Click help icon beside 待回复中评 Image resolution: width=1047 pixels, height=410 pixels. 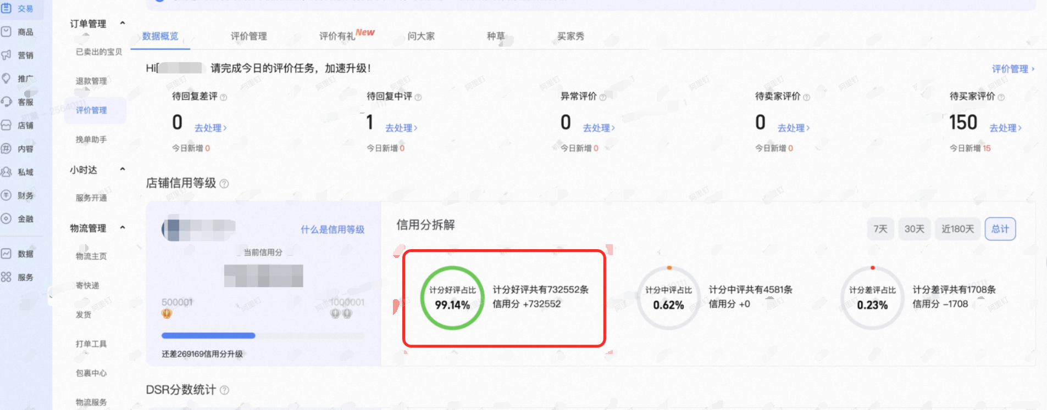pos(418,97)
